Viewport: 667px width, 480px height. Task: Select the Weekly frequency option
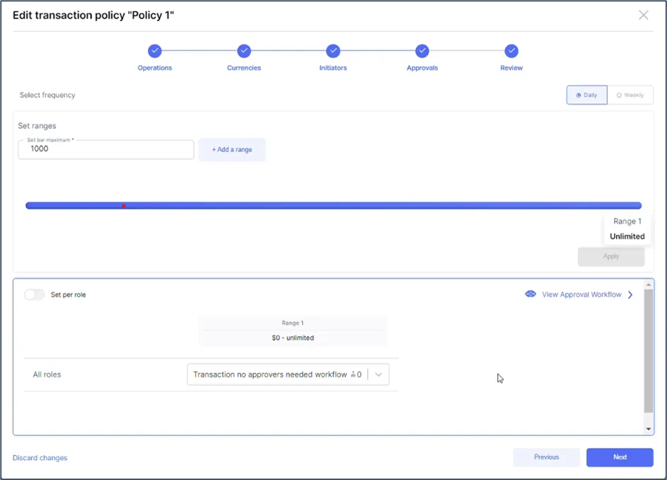[630, 95]
